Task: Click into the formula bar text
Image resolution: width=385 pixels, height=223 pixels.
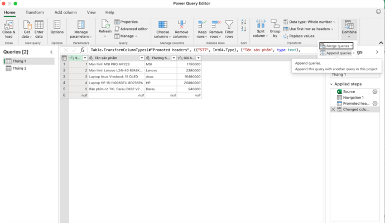Action: click(195, 50)
